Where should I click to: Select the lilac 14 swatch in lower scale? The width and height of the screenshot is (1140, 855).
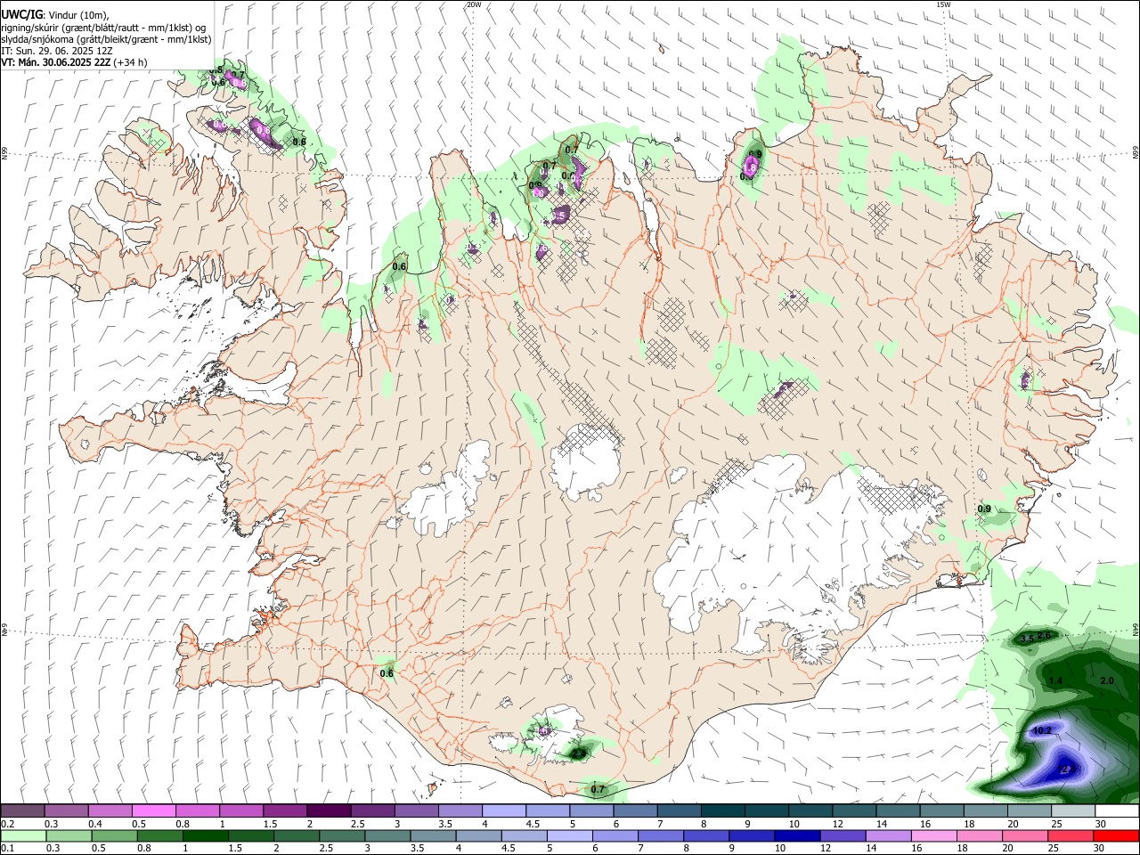(x=889, y=835)
